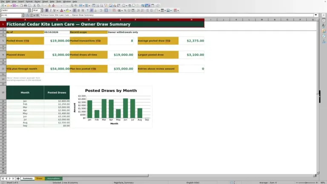Toggle Underline formatting
Image resolution: width=327 pixels, height=184 pixels.
[x=54, y=10]
